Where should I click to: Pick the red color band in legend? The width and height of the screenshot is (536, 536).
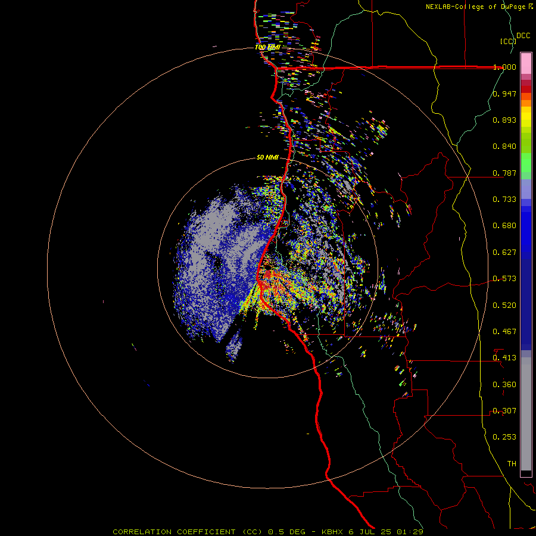(526, 89)
